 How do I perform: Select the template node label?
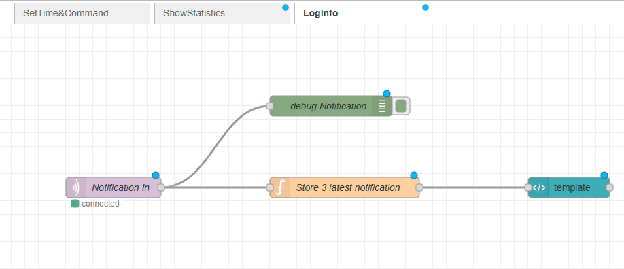572,187
